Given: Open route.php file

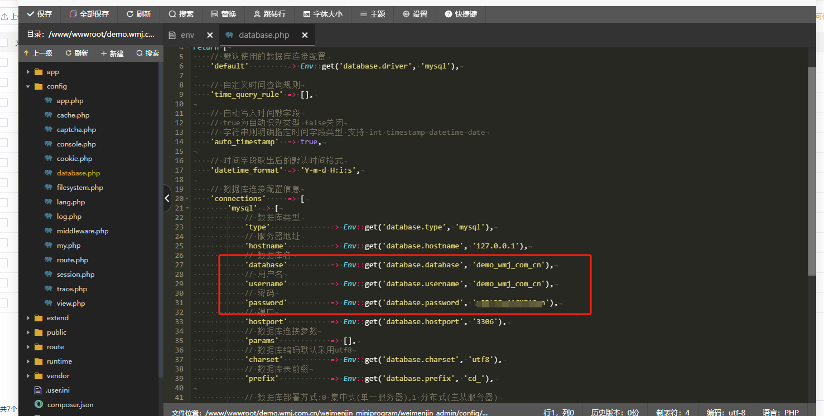Looking at the screenshot, I should (x=73, y=260).
